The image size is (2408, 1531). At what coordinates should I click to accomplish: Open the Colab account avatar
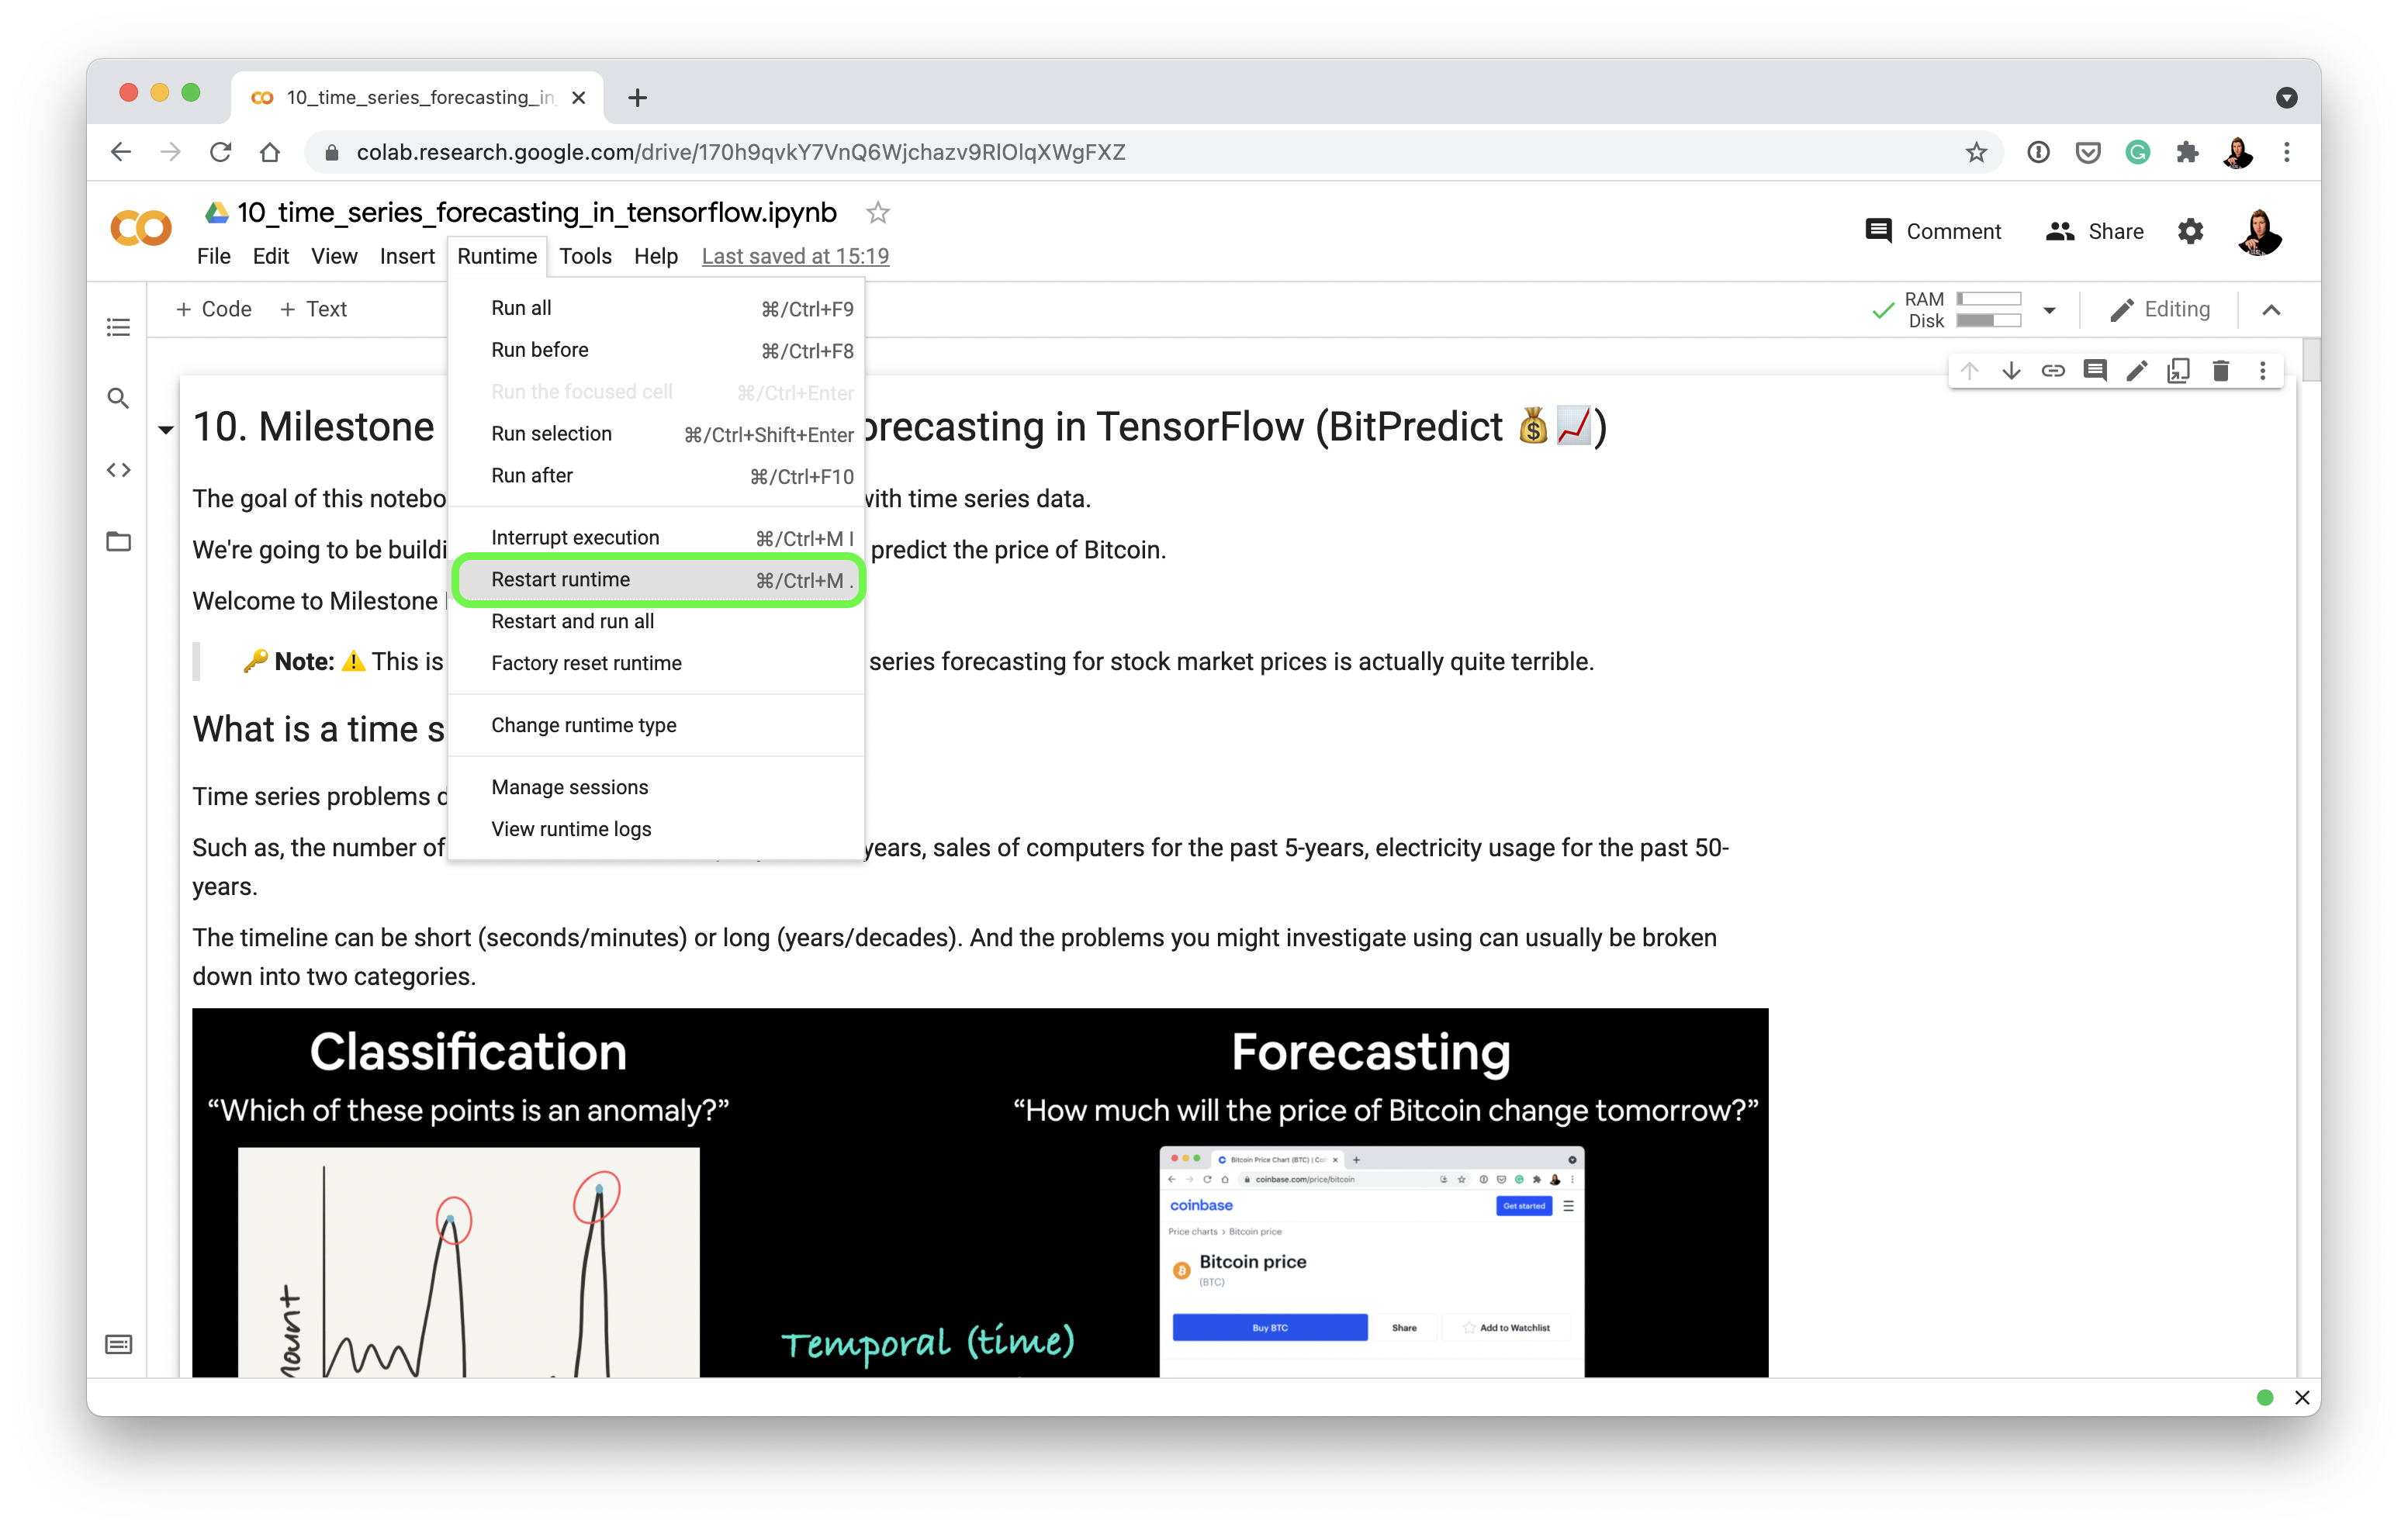point(2259,231)
